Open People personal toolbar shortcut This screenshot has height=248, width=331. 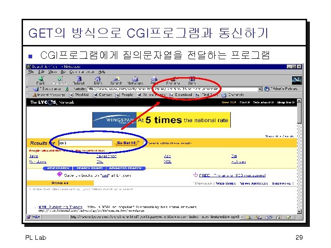point(124,95)
